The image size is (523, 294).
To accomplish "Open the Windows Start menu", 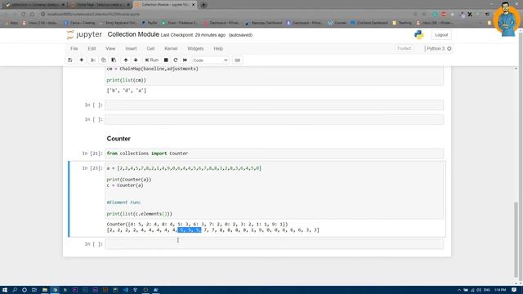I will [x=5, y=290].
